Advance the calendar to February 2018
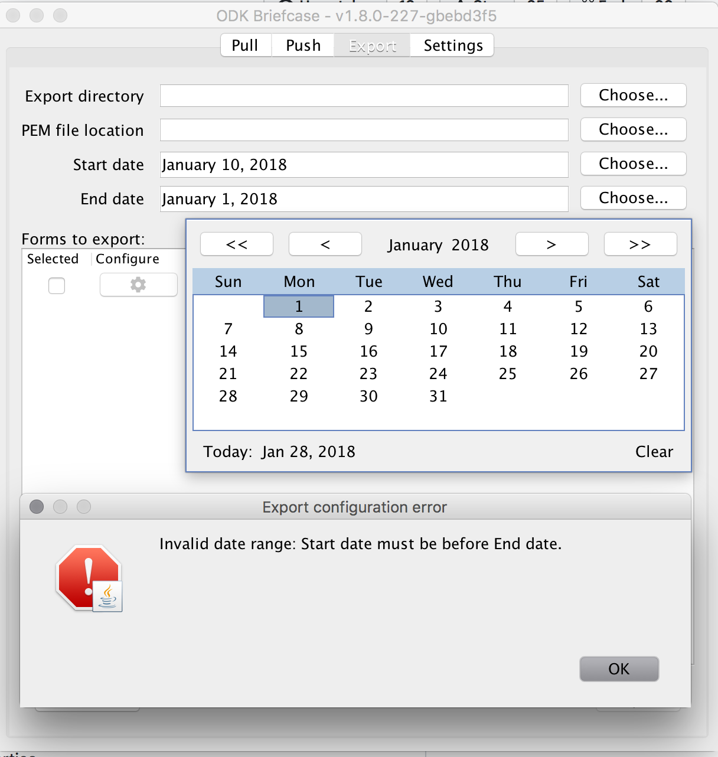The width and height of the screenshot is (718, 757). click(x=551, y=244)
